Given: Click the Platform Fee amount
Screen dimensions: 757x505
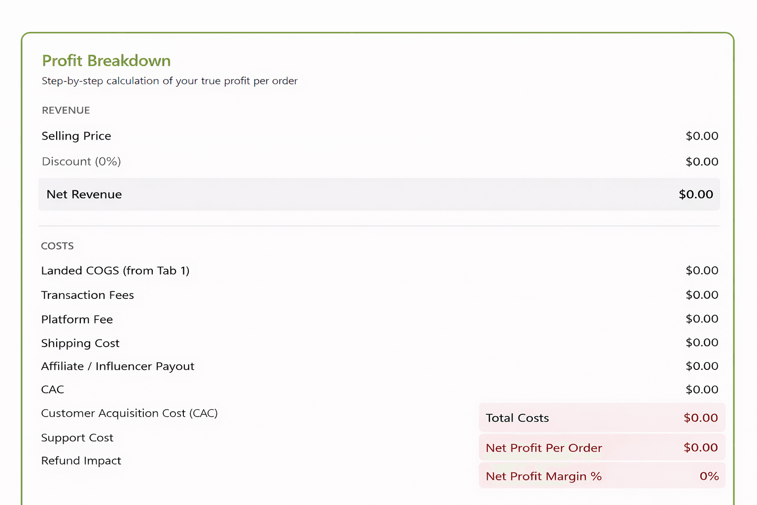Looking at the screenshot, I should [702, 319].
